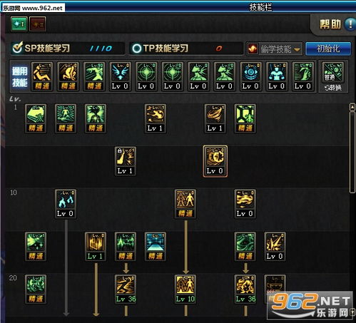Switch to skill page I tab
The image size is (356, 323).
19,24
